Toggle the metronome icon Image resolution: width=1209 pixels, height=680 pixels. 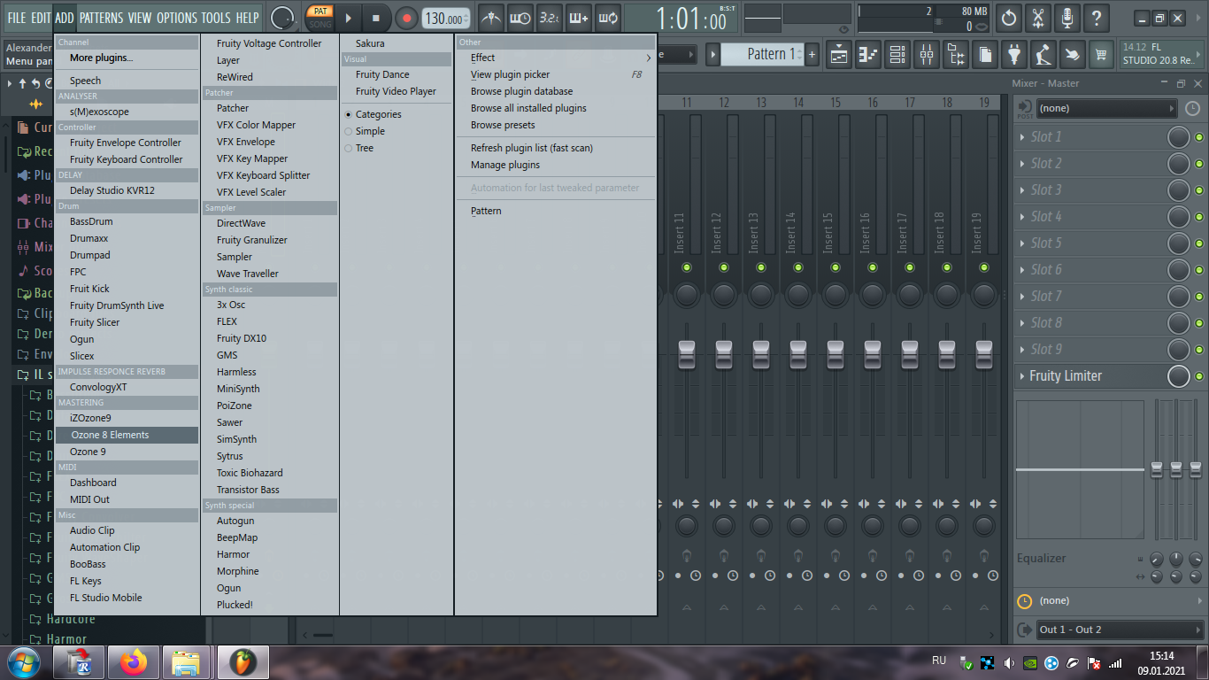(491, 18)
